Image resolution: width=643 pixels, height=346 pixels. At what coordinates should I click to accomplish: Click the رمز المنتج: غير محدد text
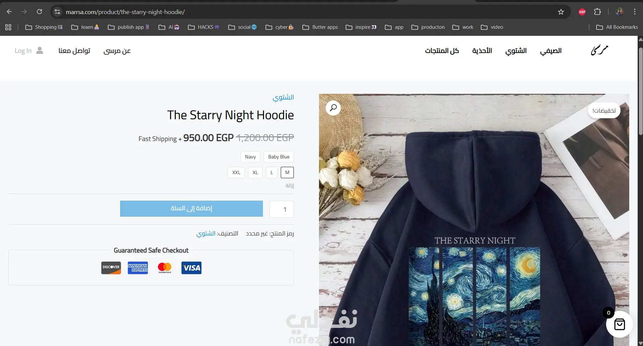point(270,233)
